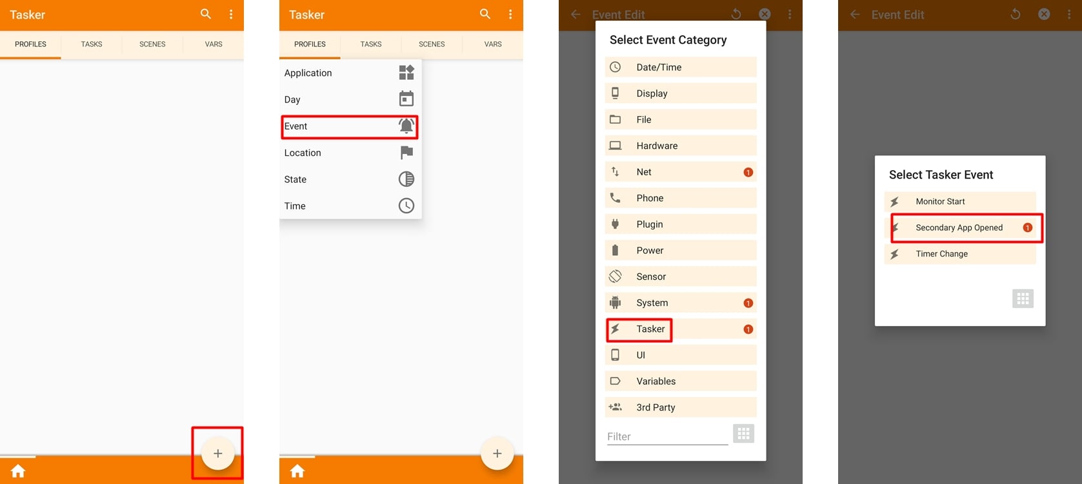Choose the Tasker event category
Screen dimensions: 1082x484
tap(681, 329)
